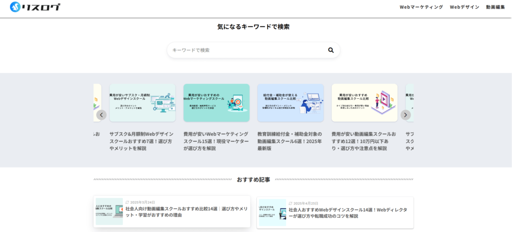The height and width of the screenshot is (232, 512).
Task: Open 社会人おすすめWebデザインスクール14選 article
Action: [x=347, y=213]
